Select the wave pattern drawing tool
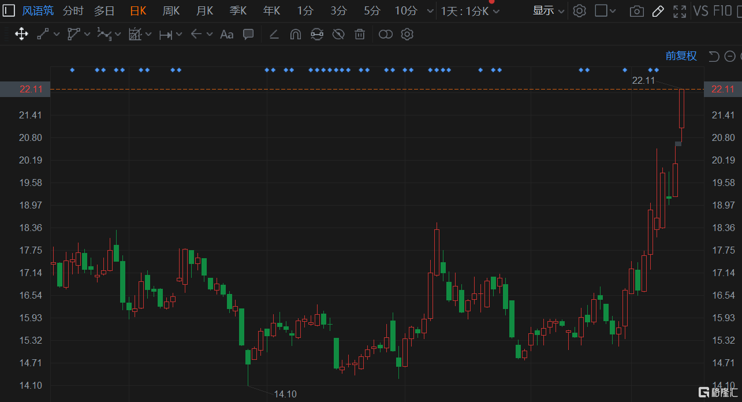The image size is (742, 402). (x=104, y=34)
